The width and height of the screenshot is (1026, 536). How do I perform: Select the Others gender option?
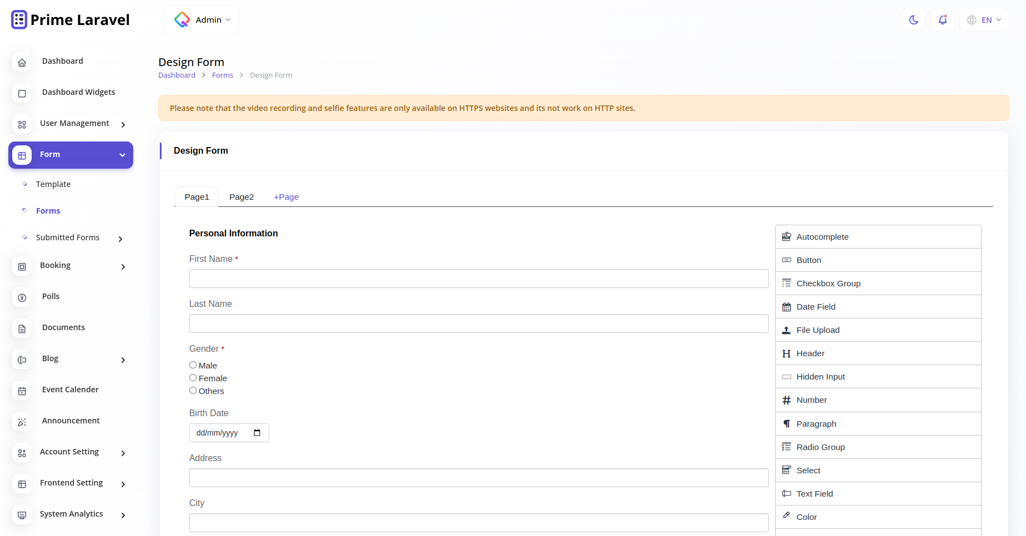tap(193, 390)
